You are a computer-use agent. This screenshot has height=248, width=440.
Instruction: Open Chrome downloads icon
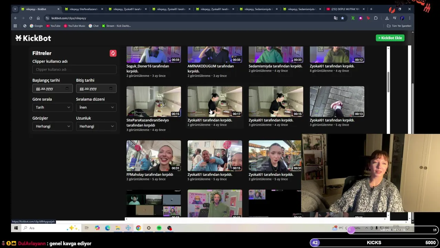(387, 18)
